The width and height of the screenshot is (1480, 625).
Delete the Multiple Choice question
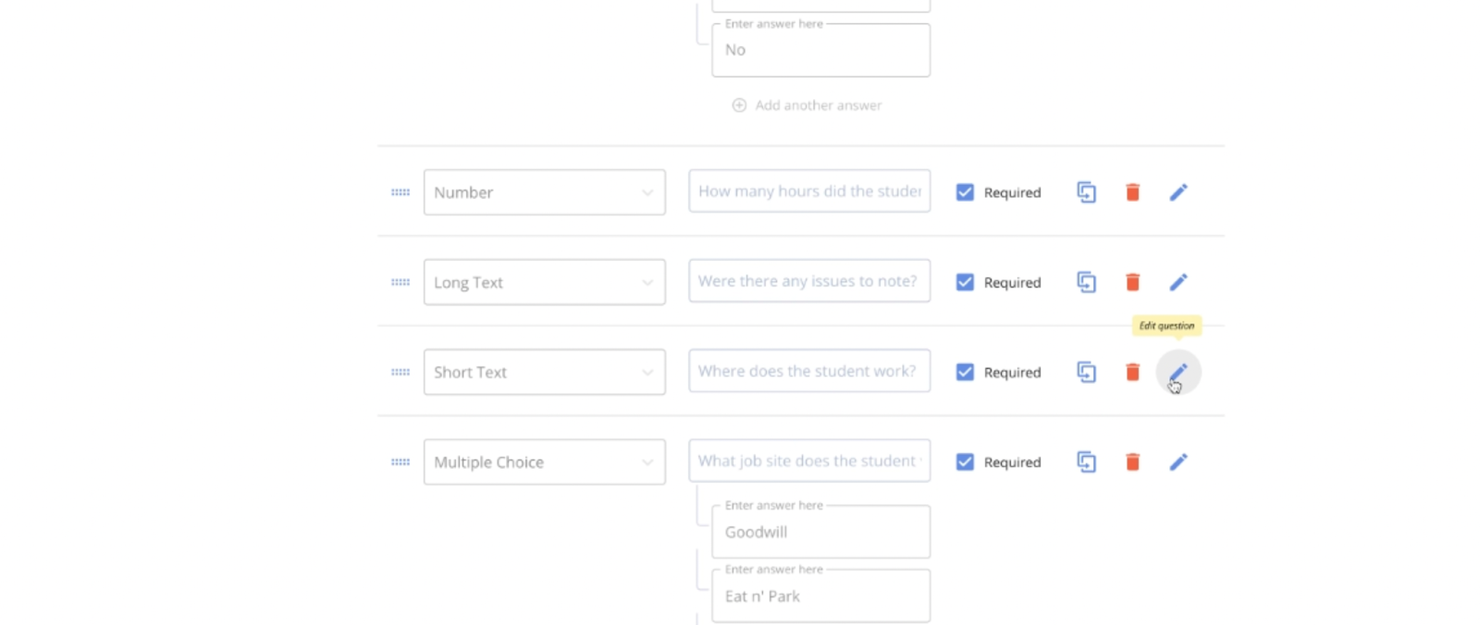pyautogui.click(x=1132, y=461)
